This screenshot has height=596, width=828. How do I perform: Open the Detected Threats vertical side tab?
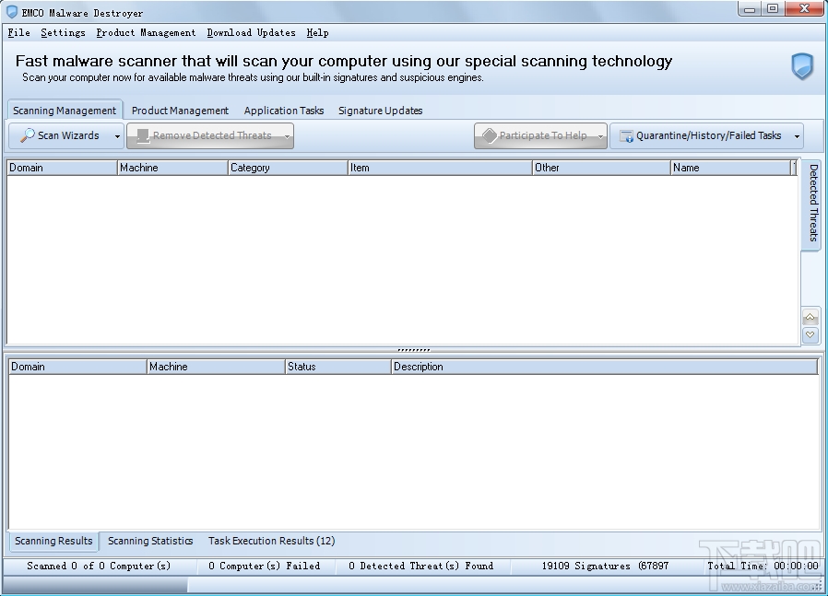pos(812,204)
